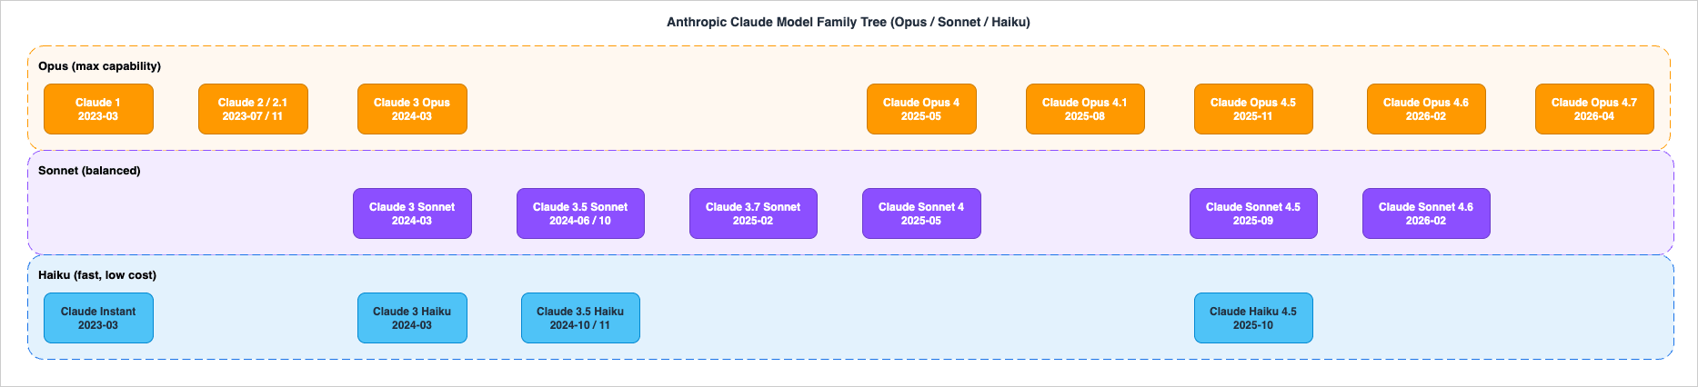The image size is (1698, 387).
Task: Click the Claude Sonnet 4 box
Action: (x=921, y=213)
